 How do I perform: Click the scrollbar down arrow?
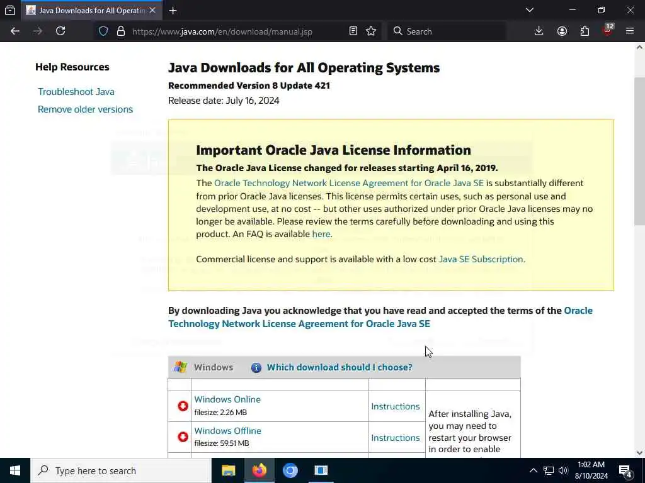tap(639, 453)
